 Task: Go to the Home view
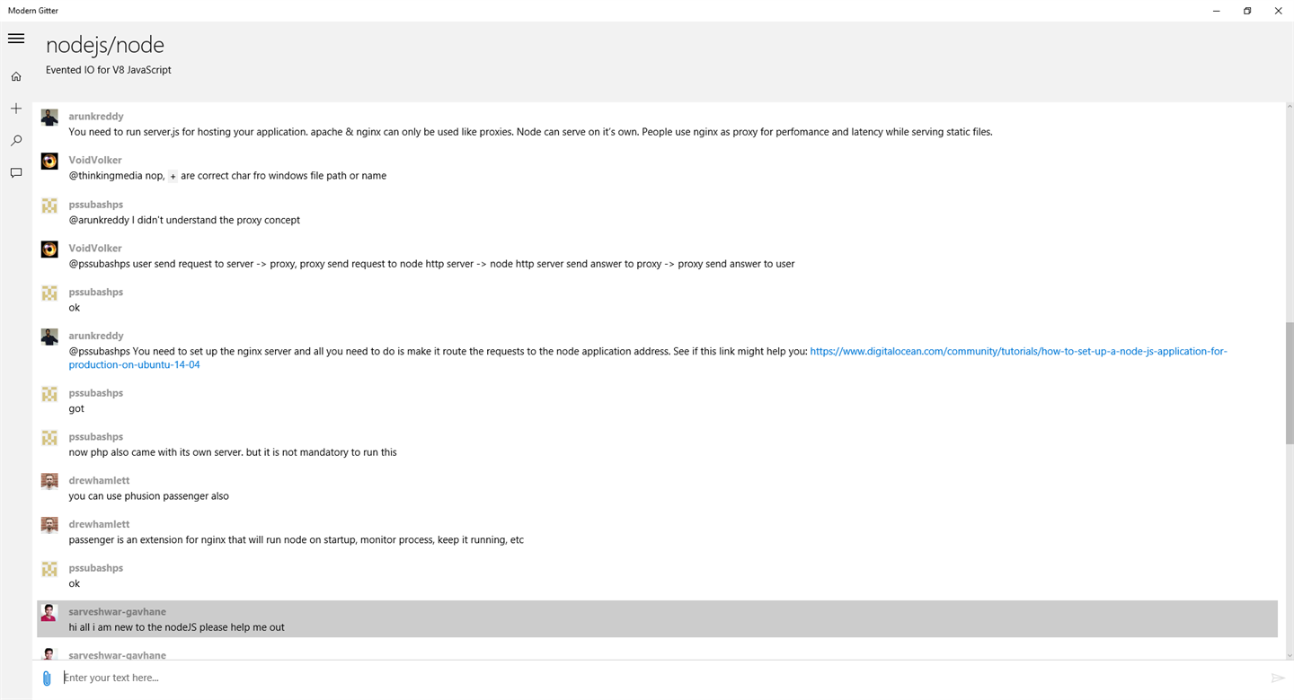pyautogui.click(x=16, y=77)
